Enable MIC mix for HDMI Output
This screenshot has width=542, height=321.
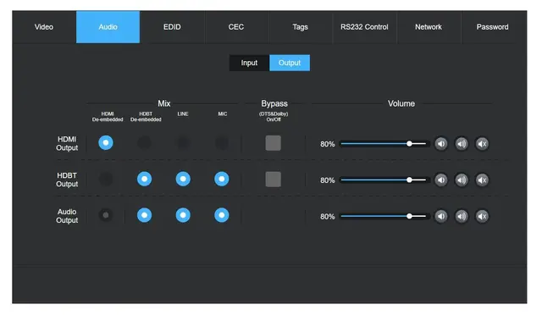coord(222,142)
